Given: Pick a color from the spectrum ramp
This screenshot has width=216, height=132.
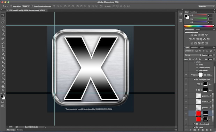Looking at the screenshot, I should tap(199, 26).
